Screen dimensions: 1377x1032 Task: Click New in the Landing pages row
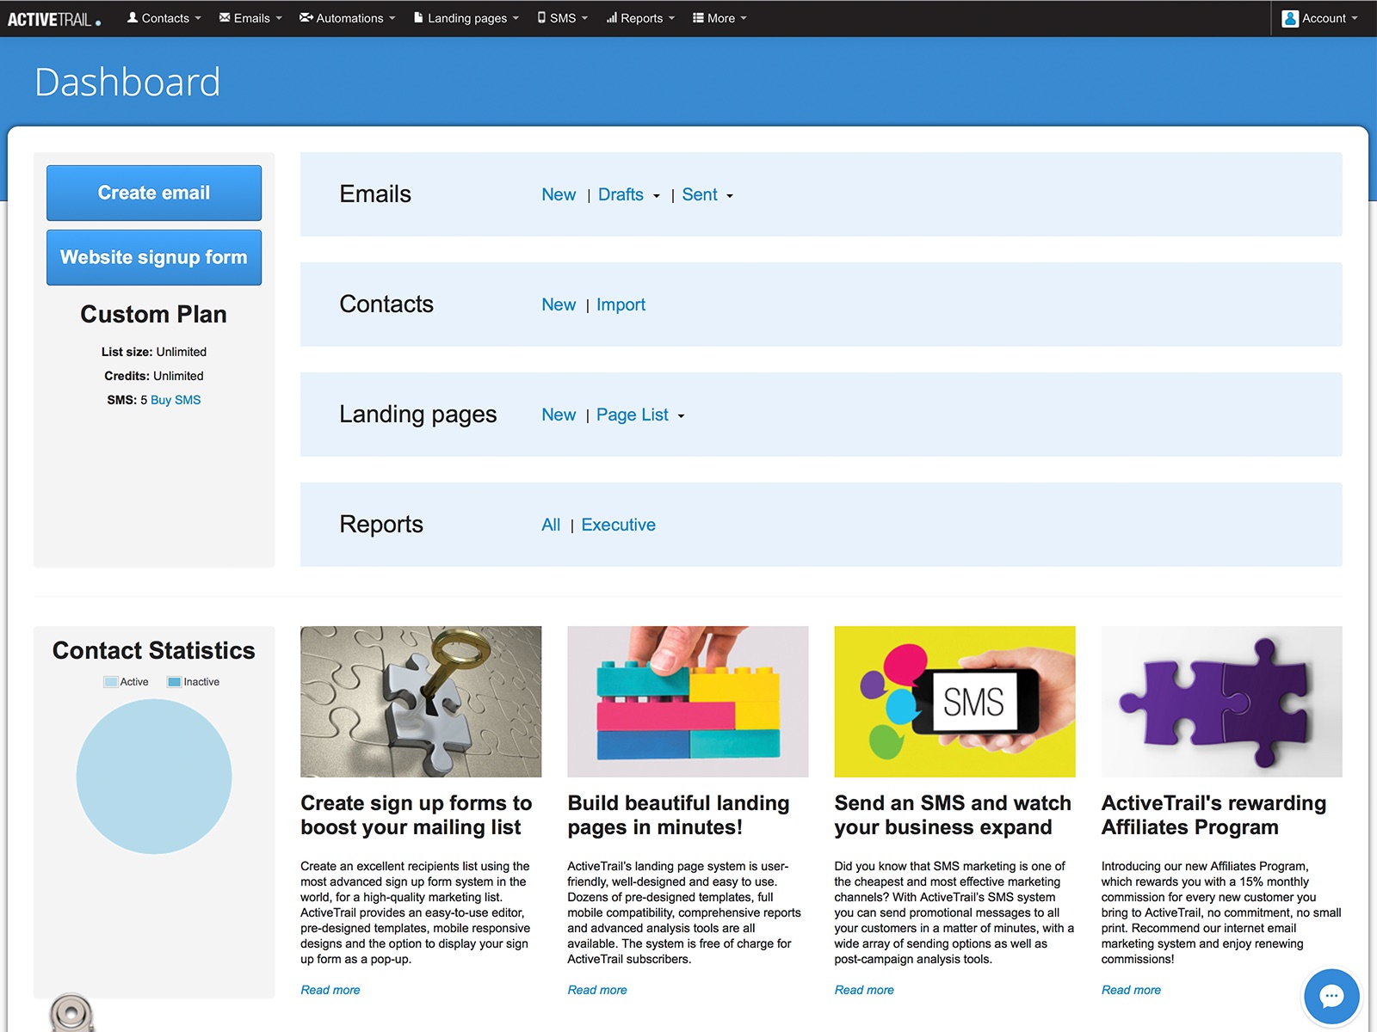point(559,415)
